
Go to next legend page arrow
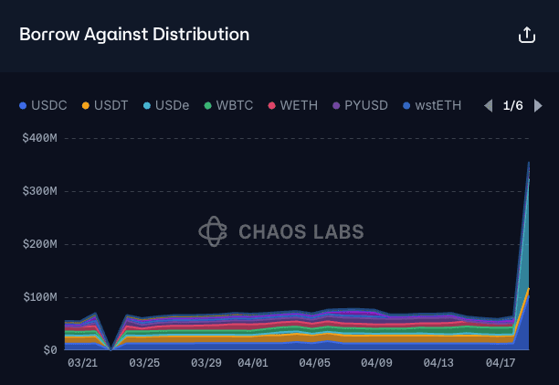pyautogui.click(x=538, y=105)
